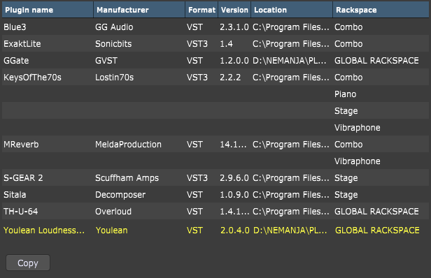Sort by Manufacturer column header
431x278 pixels.
(139, 10)
